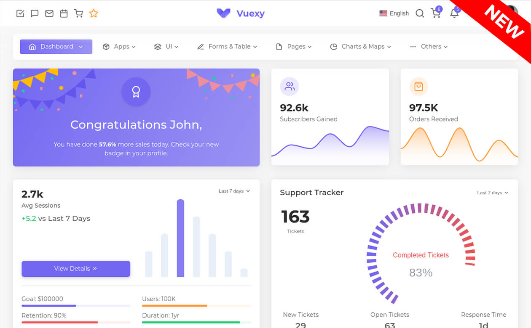Open the Chat shortcut icon

tap(35, 13)
